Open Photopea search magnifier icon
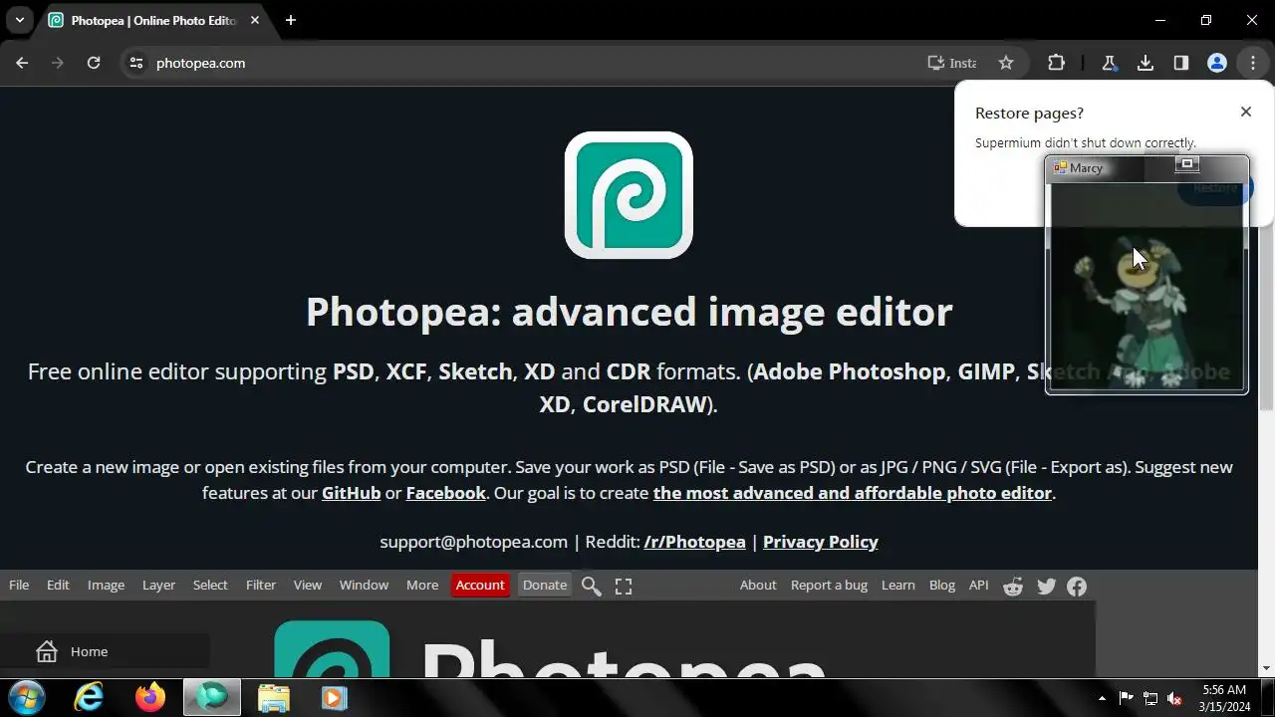1275x717 pixels. coord(591,587)
